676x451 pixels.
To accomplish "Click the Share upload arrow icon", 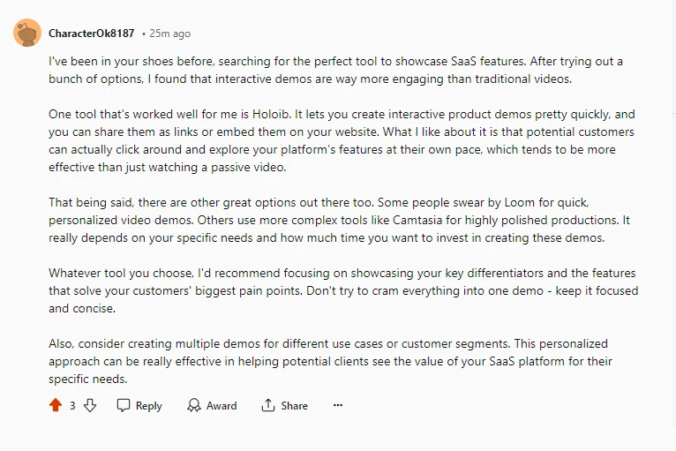I will point(267,405).
